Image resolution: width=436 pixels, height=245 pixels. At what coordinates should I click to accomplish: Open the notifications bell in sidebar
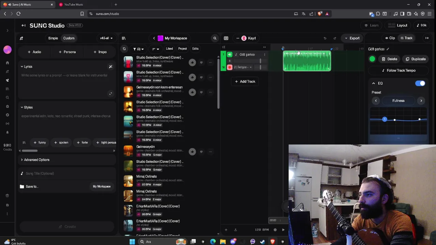click(7, 132)
